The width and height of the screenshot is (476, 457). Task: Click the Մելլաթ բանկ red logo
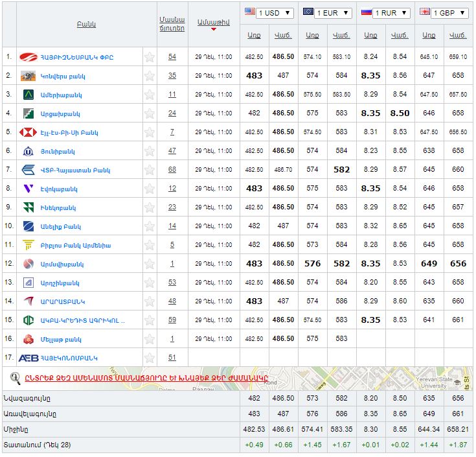(28, 339)
